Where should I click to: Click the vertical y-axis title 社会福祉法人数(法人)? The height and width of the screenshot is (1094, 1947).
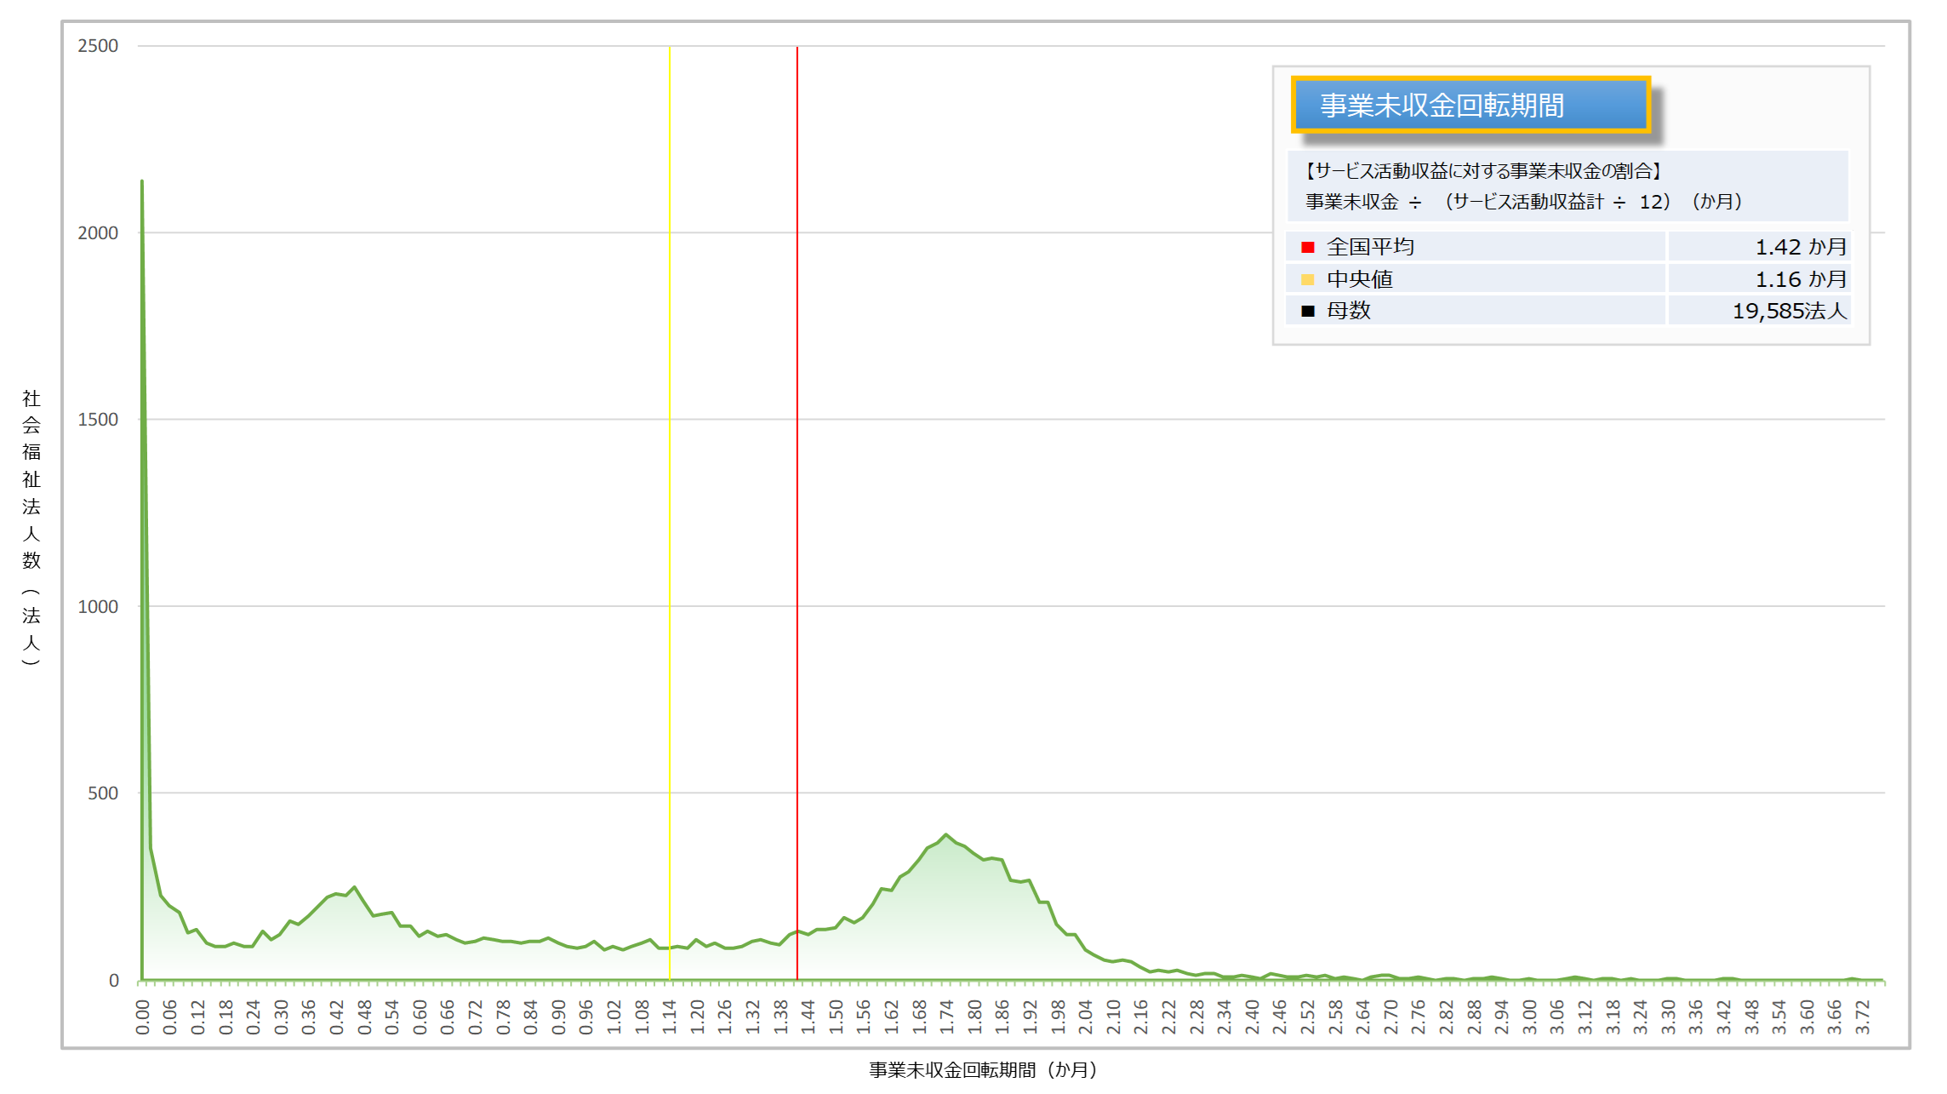[x=31, y=528]
